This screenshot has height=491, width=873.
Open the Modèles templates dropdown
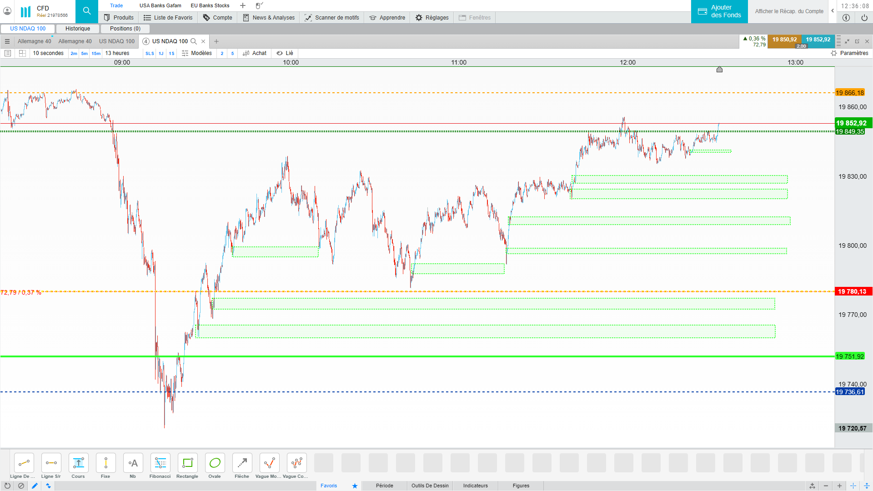pyautogui.click(x=197, y=53)
